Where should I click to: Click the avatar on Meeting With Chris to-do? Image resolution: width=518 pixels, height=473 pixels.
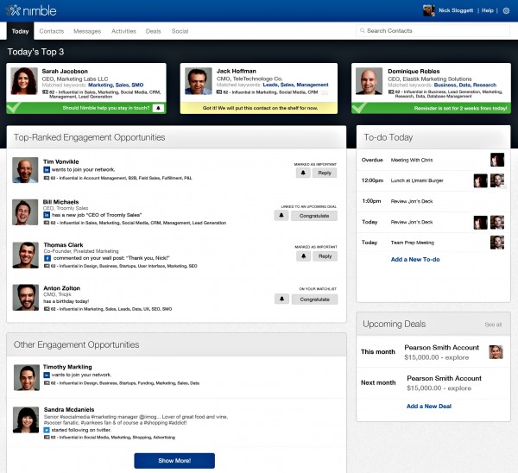pyautogui.click(x=497, y=160)
